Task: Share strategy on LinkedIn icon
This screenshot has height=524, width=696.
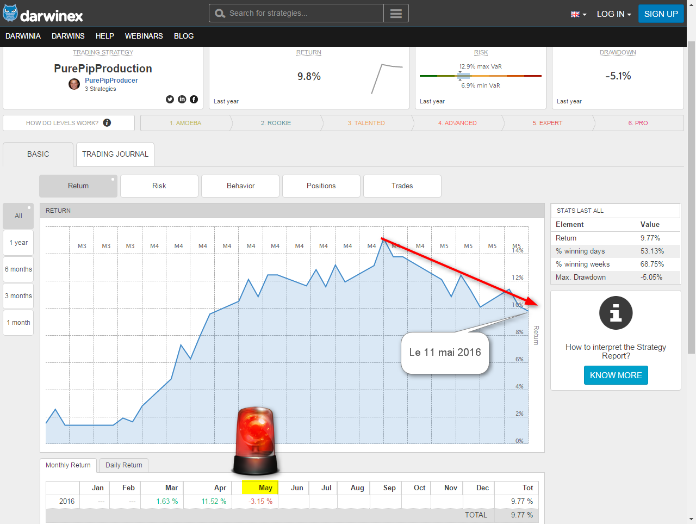Action: 182,99
